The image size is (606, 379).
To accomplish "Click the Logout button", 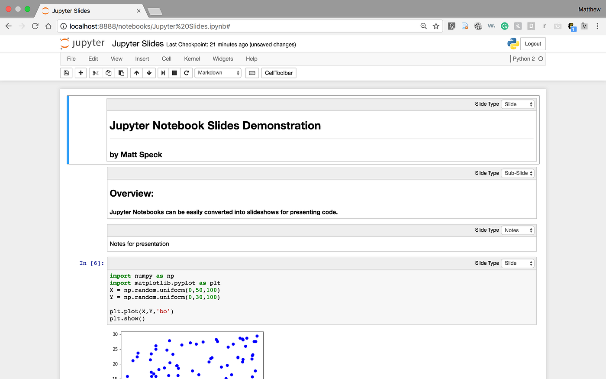I will click(x=532, y=44).
